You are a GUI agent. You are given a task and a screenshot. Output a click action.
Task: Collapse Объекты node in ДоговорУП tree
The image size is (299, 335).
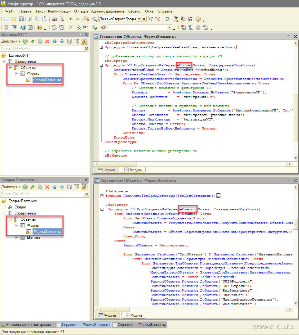coord(10,68)
